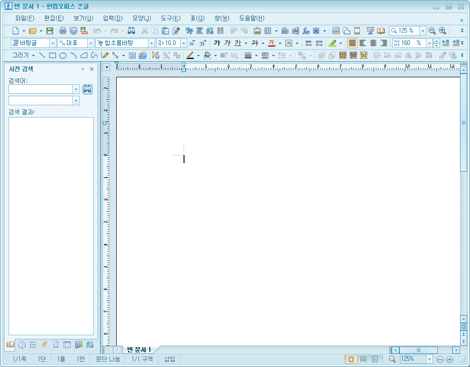470x367 pixels.
Task: Open the 바탕글 style dropdown
Action: [53, 43]
